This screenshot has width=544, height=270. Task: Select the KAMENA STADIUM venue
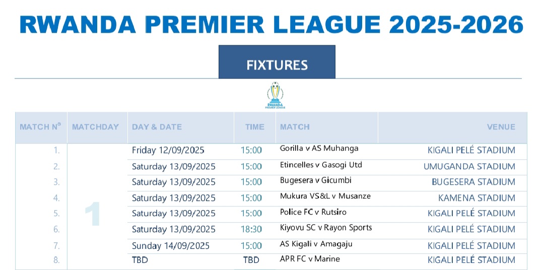tap(477, 198)
